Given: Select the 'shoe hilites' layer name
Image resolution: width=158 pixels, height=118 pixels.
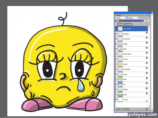Looking at the screenshot, I should click(x=127, y=69).
